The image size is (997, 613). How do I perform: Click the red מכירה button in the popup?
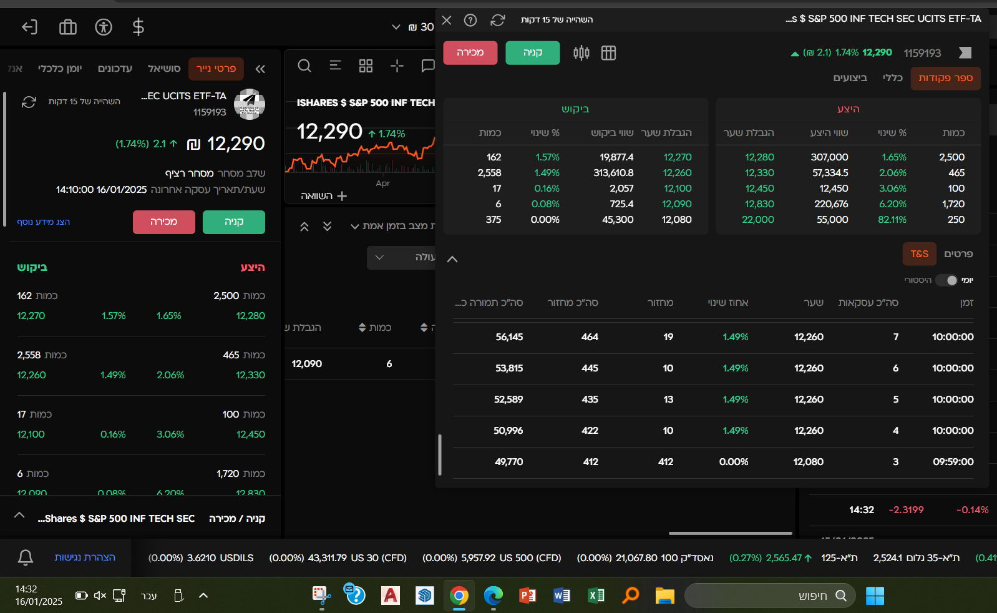pos(470,52)
